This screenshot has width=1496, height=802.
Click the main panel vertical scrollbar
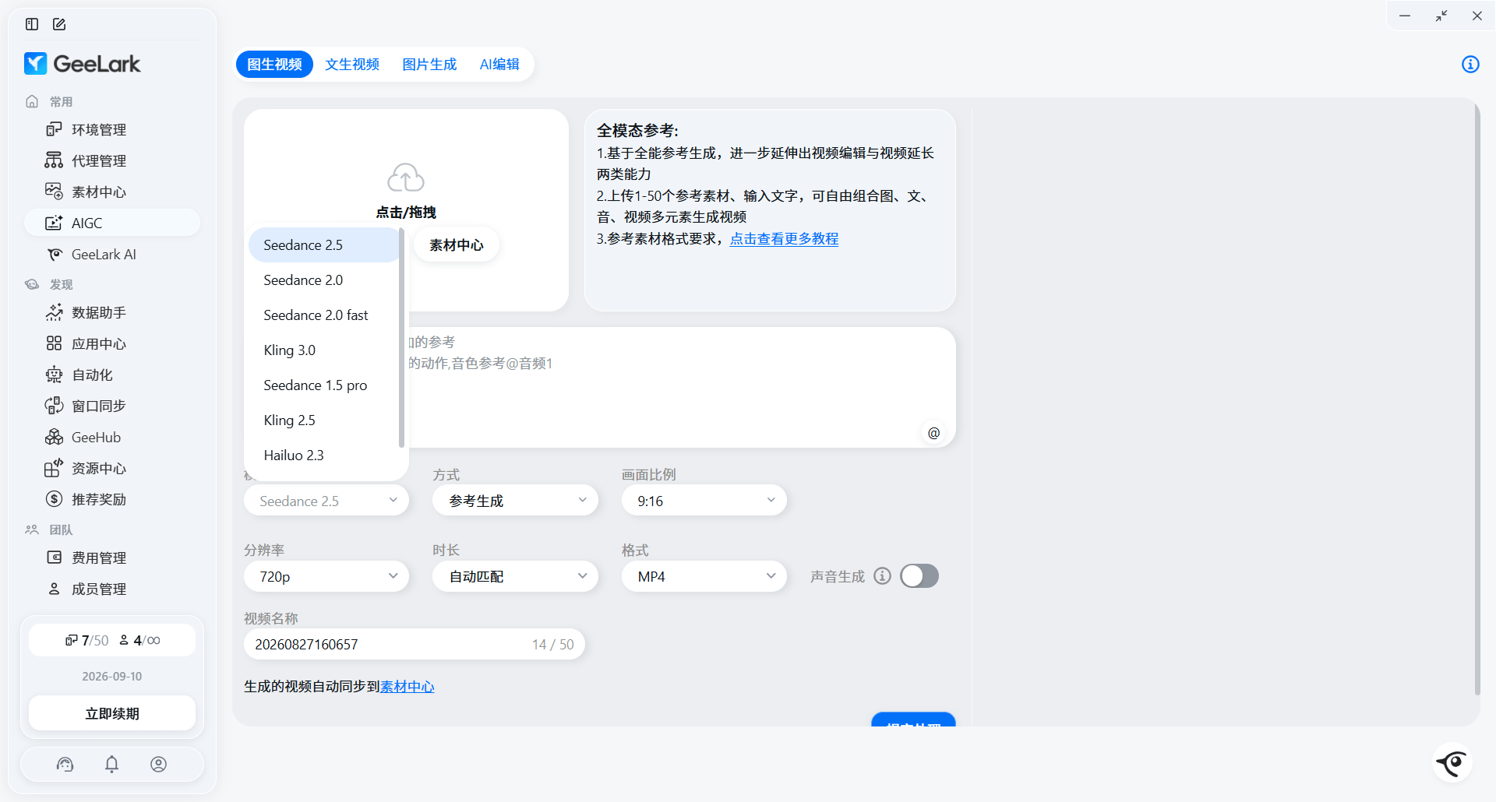click(x=1477, y=401)
